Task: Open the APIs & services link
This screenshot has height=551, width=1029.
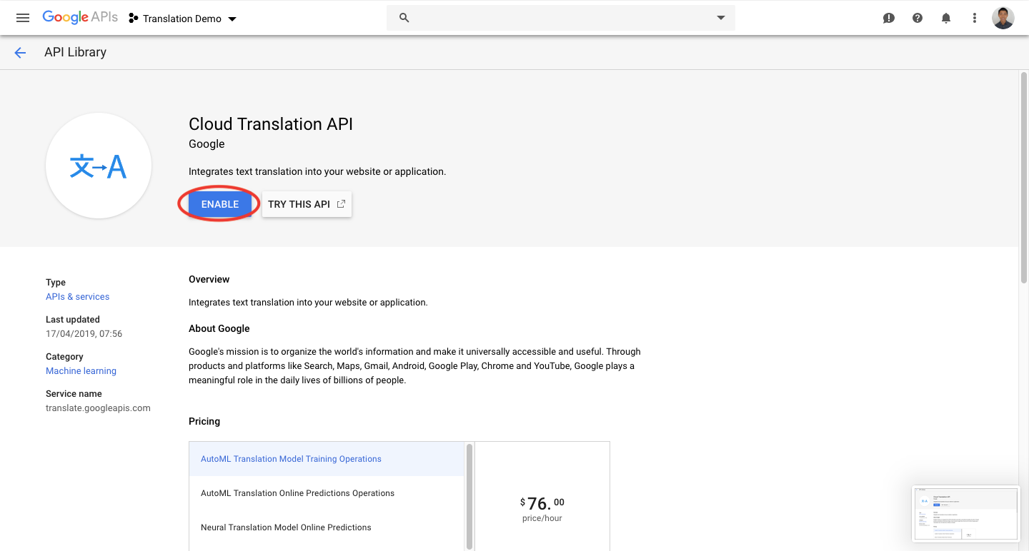Action: [x=77, y=296]
